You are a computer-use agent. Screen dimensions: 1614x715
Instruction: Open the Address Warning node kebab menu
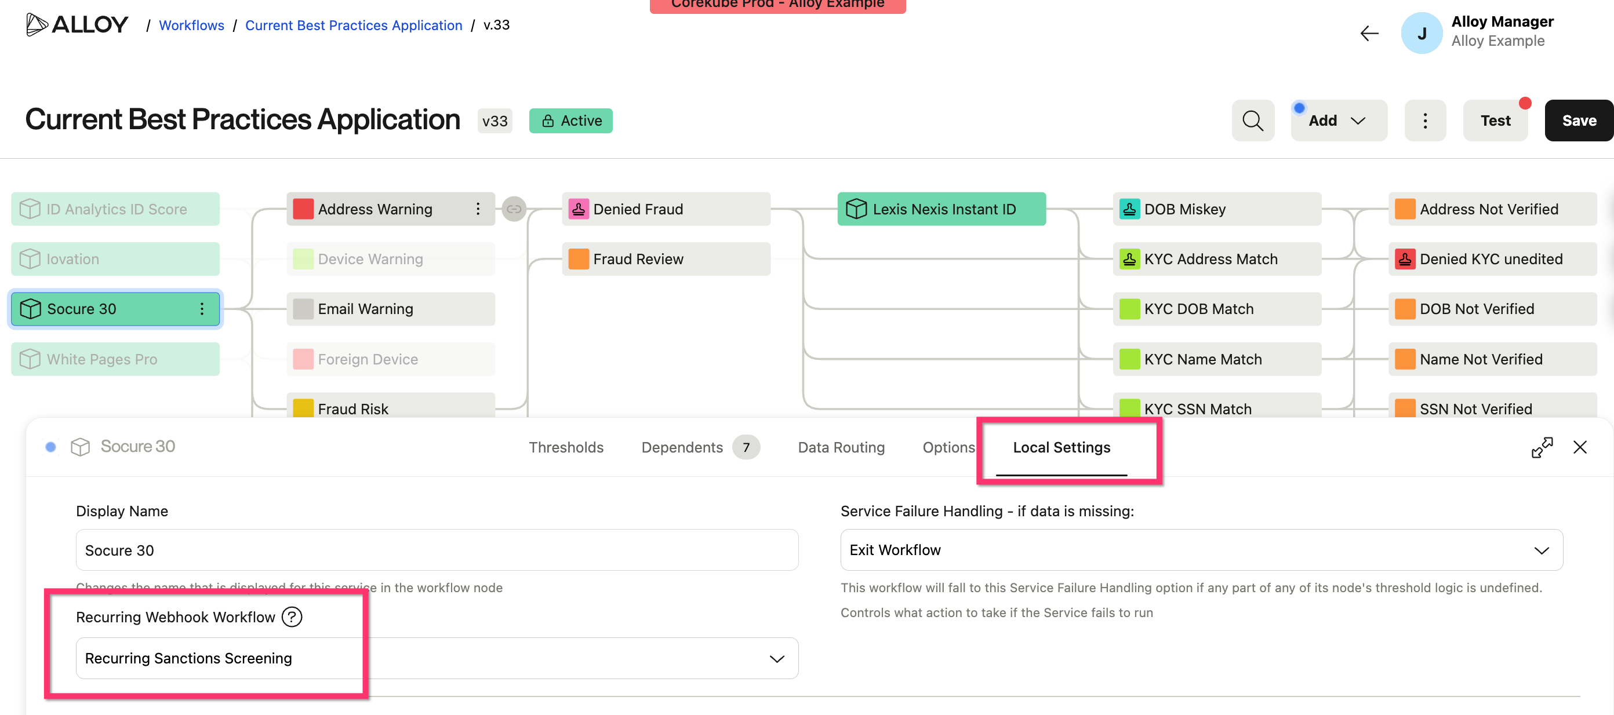(478, 209)
